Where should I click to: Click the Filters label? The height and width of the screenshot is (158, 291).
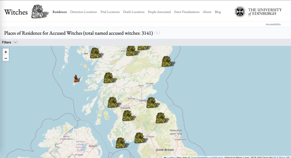coord(7,42)
